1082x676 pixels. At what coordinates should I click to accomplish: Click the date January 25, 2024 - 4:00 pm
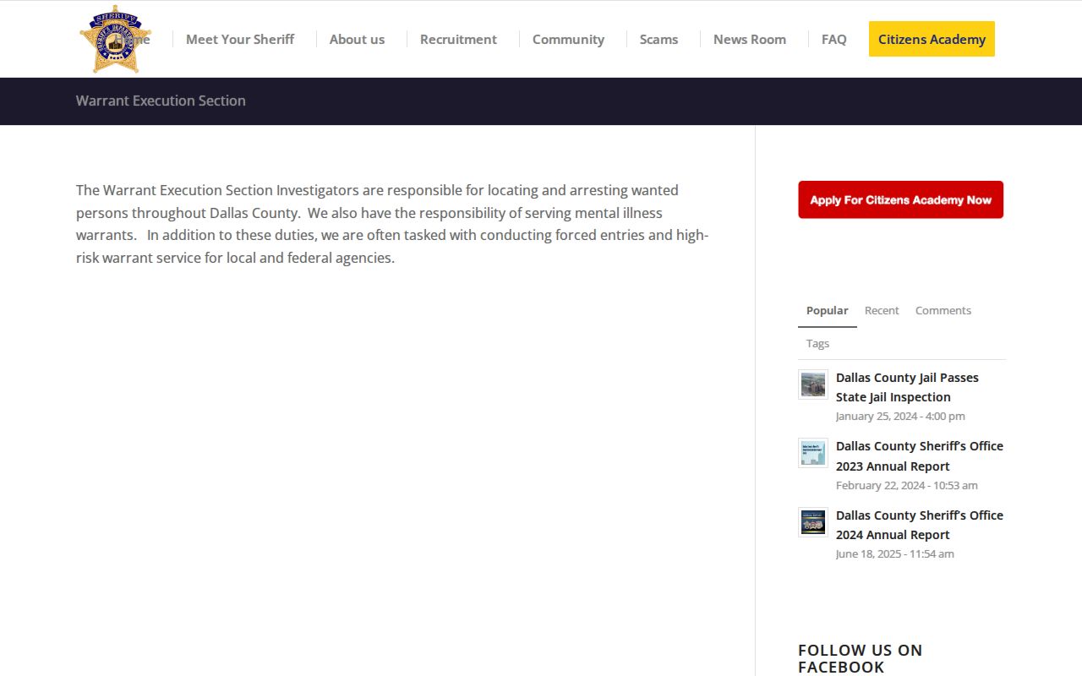(x=900, y=416)
